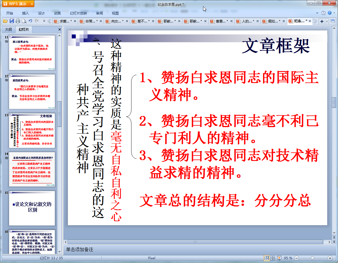Select slide 13 thumbnail 文章框架
The width and height of the screenshot is (338, 263).
pyautogui.click(x=32, y=131)
